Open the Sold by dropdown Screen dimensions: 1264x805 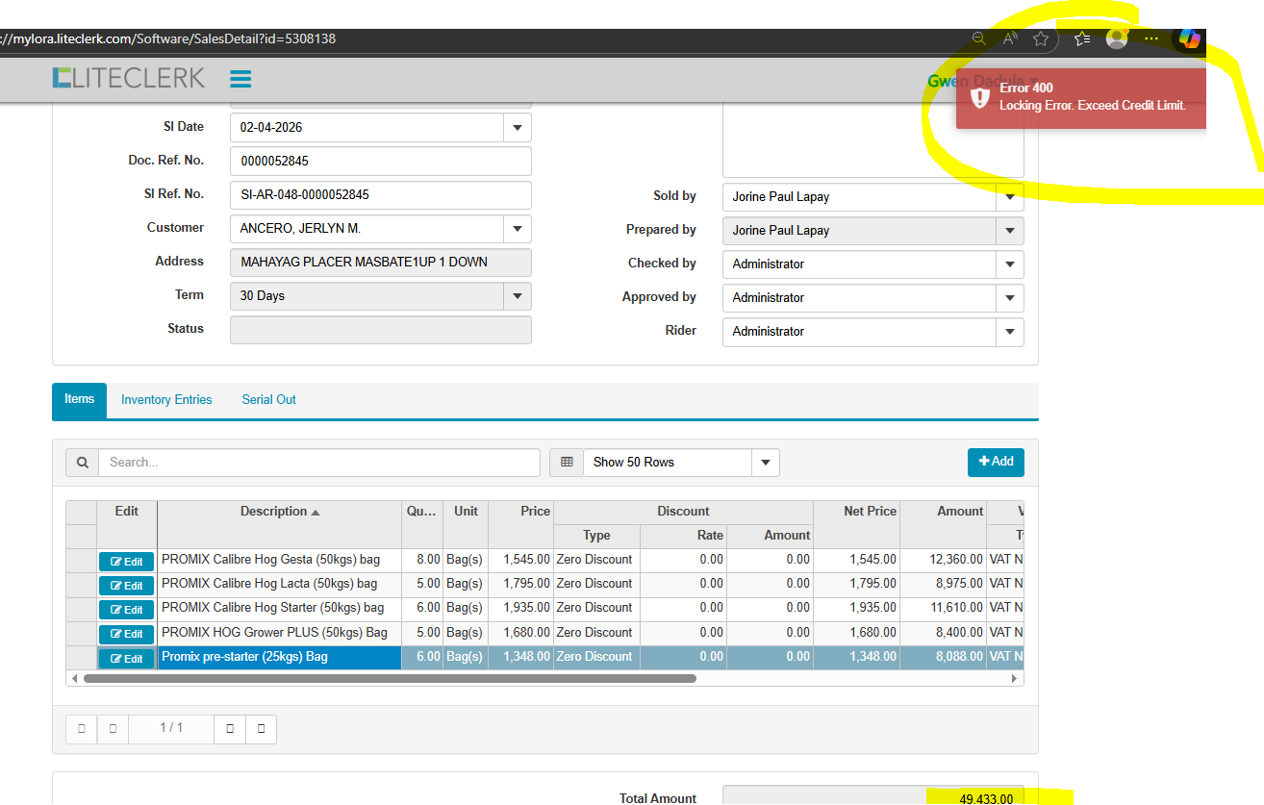coord(1009,197)
